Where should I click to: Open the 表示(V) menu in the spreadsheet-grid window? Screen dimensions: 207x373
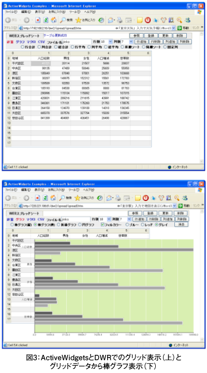[40, 12]
